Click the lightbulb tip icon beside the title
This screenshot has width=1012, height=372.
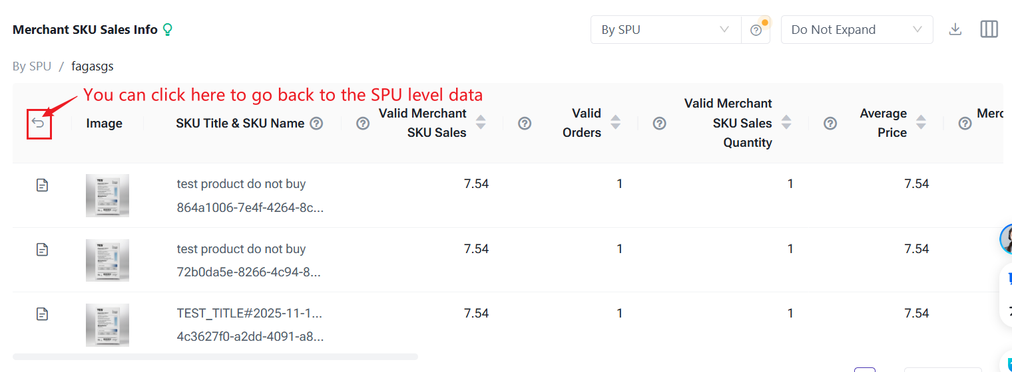pyautogui.click(x=168, y=29)
